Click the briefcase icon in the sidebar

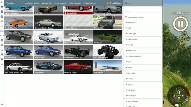(2, 16)
